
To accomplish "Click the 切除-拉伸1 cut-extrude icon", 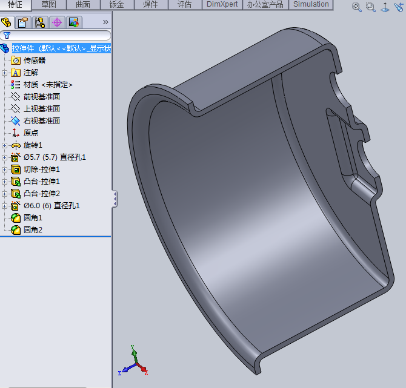I will 16,169.
